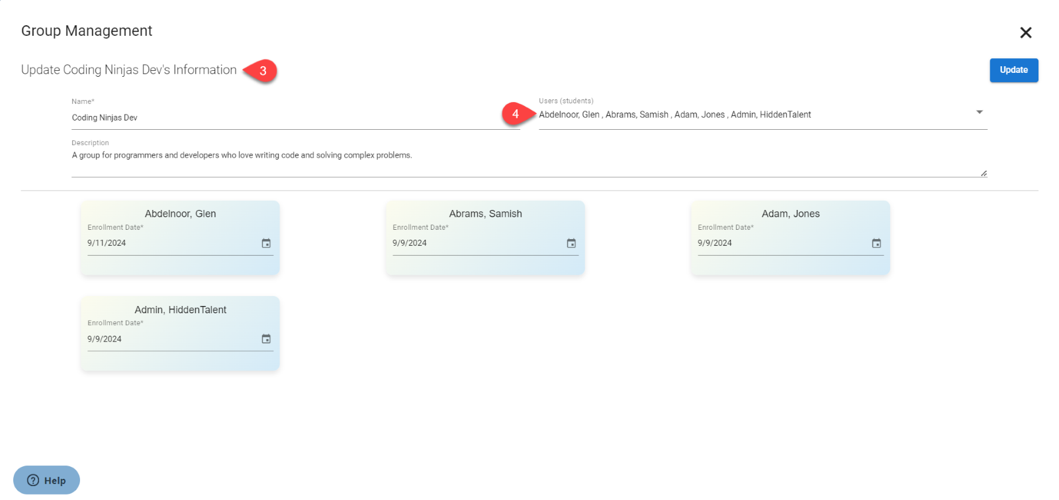Screen dimensions: 1059x500
Task: Open calendar picker for Adam, Jones
Action: [876, 244]
